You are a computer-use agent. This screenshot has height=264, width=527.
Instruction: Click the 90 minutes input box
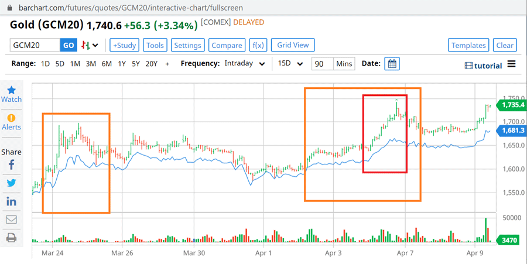coord(322,64)
